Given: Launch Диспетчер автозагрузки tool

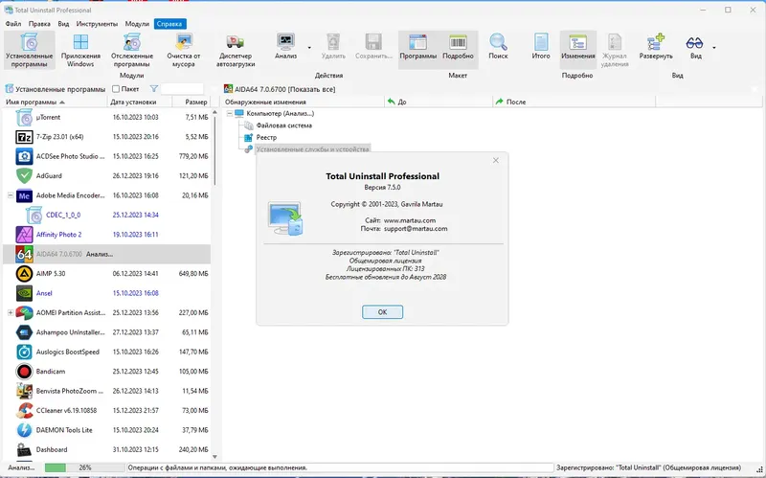Looking at the screenshot, I should click(x=236, y=51).
